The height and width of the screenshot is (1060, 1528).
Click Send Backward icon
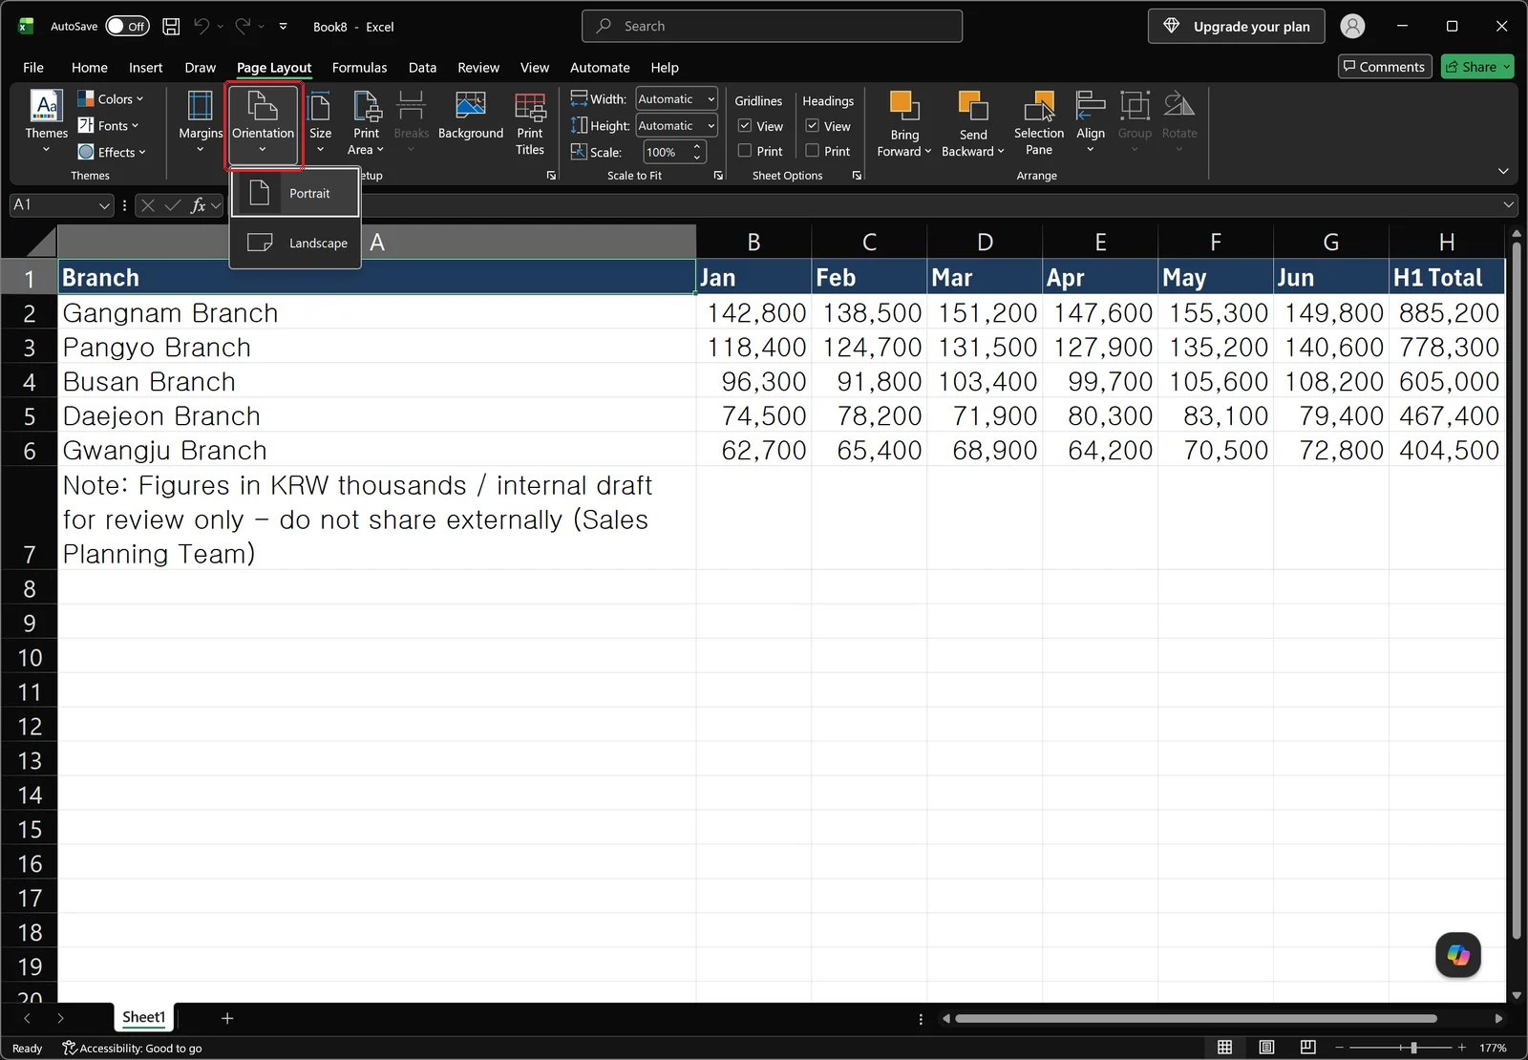[973, 105]
